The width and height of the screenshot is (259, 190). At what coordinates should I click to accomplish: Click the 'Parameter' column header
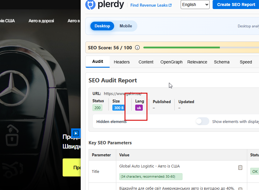101,155
